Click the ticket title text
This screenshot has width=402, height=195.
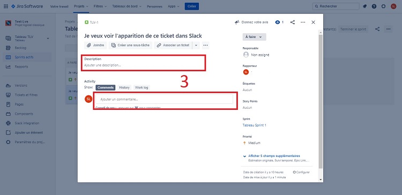coord(143,35)
